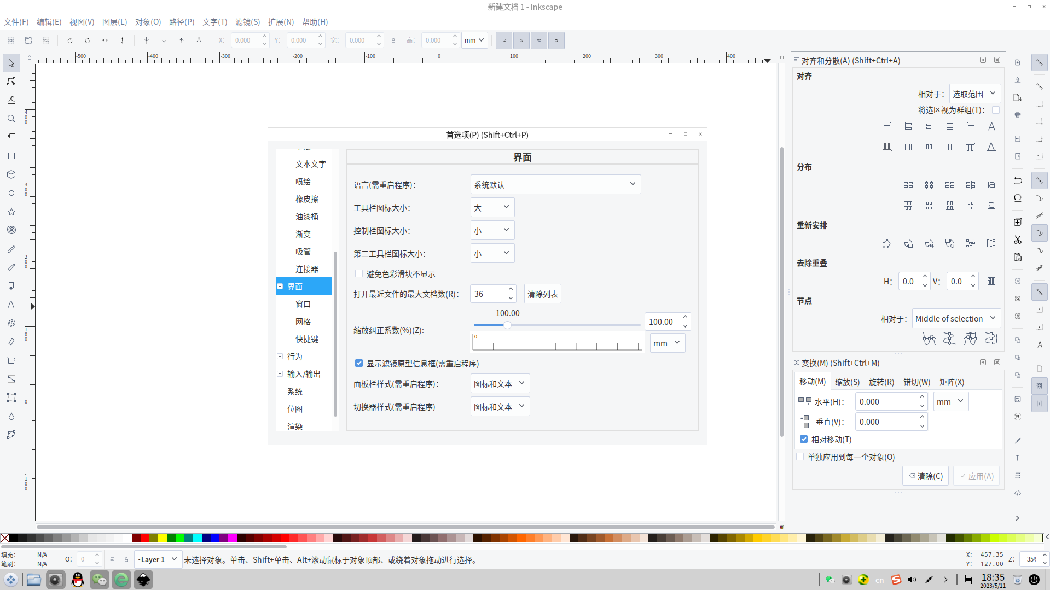Switch to the 矩阵(X) tab
1050x590 pixels.
[x=952, y=382]
